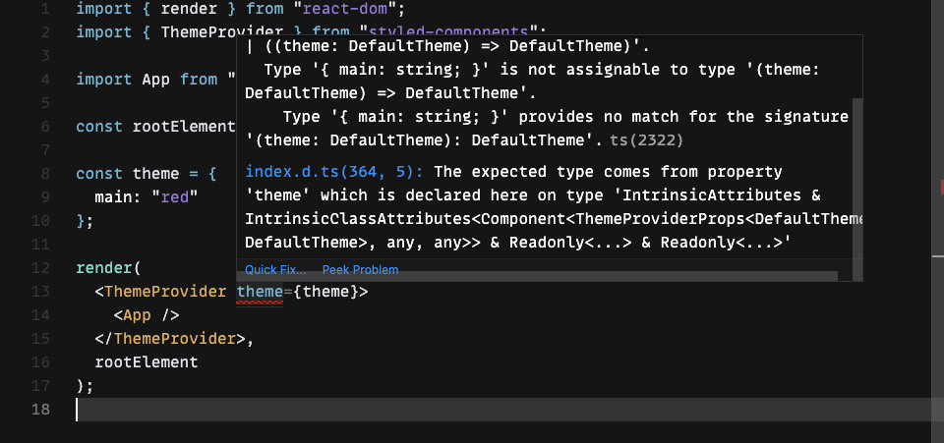This screenshot has height=443, width=944.
Task: Click line number 13 in gutter
Action: click(x=39, y=292)
